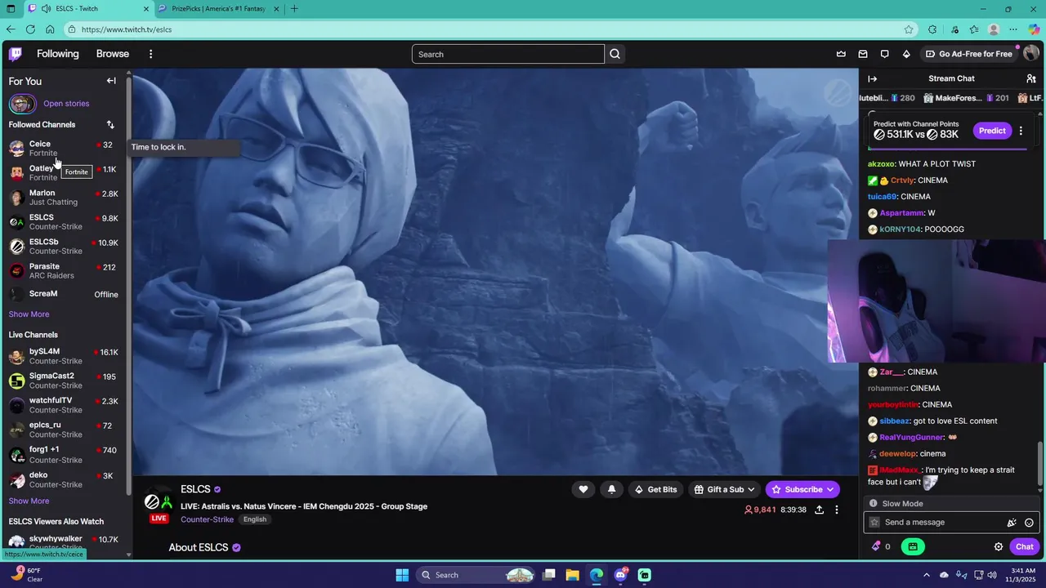1046x588 pixels.
Task: Open the stories avatar ring
Action: point(22,104)
